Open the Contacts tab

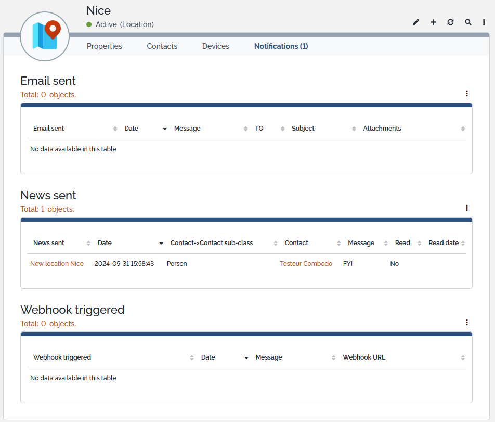[x=162, y=46]
